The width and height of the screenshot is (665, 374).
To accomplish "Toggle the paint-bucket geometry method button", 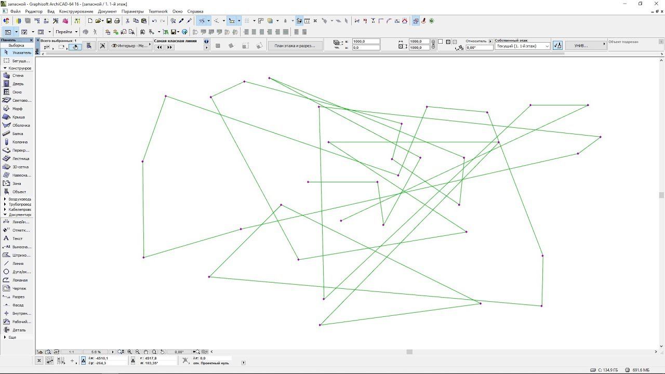I will pyautogui.click(x=75, y=47).
